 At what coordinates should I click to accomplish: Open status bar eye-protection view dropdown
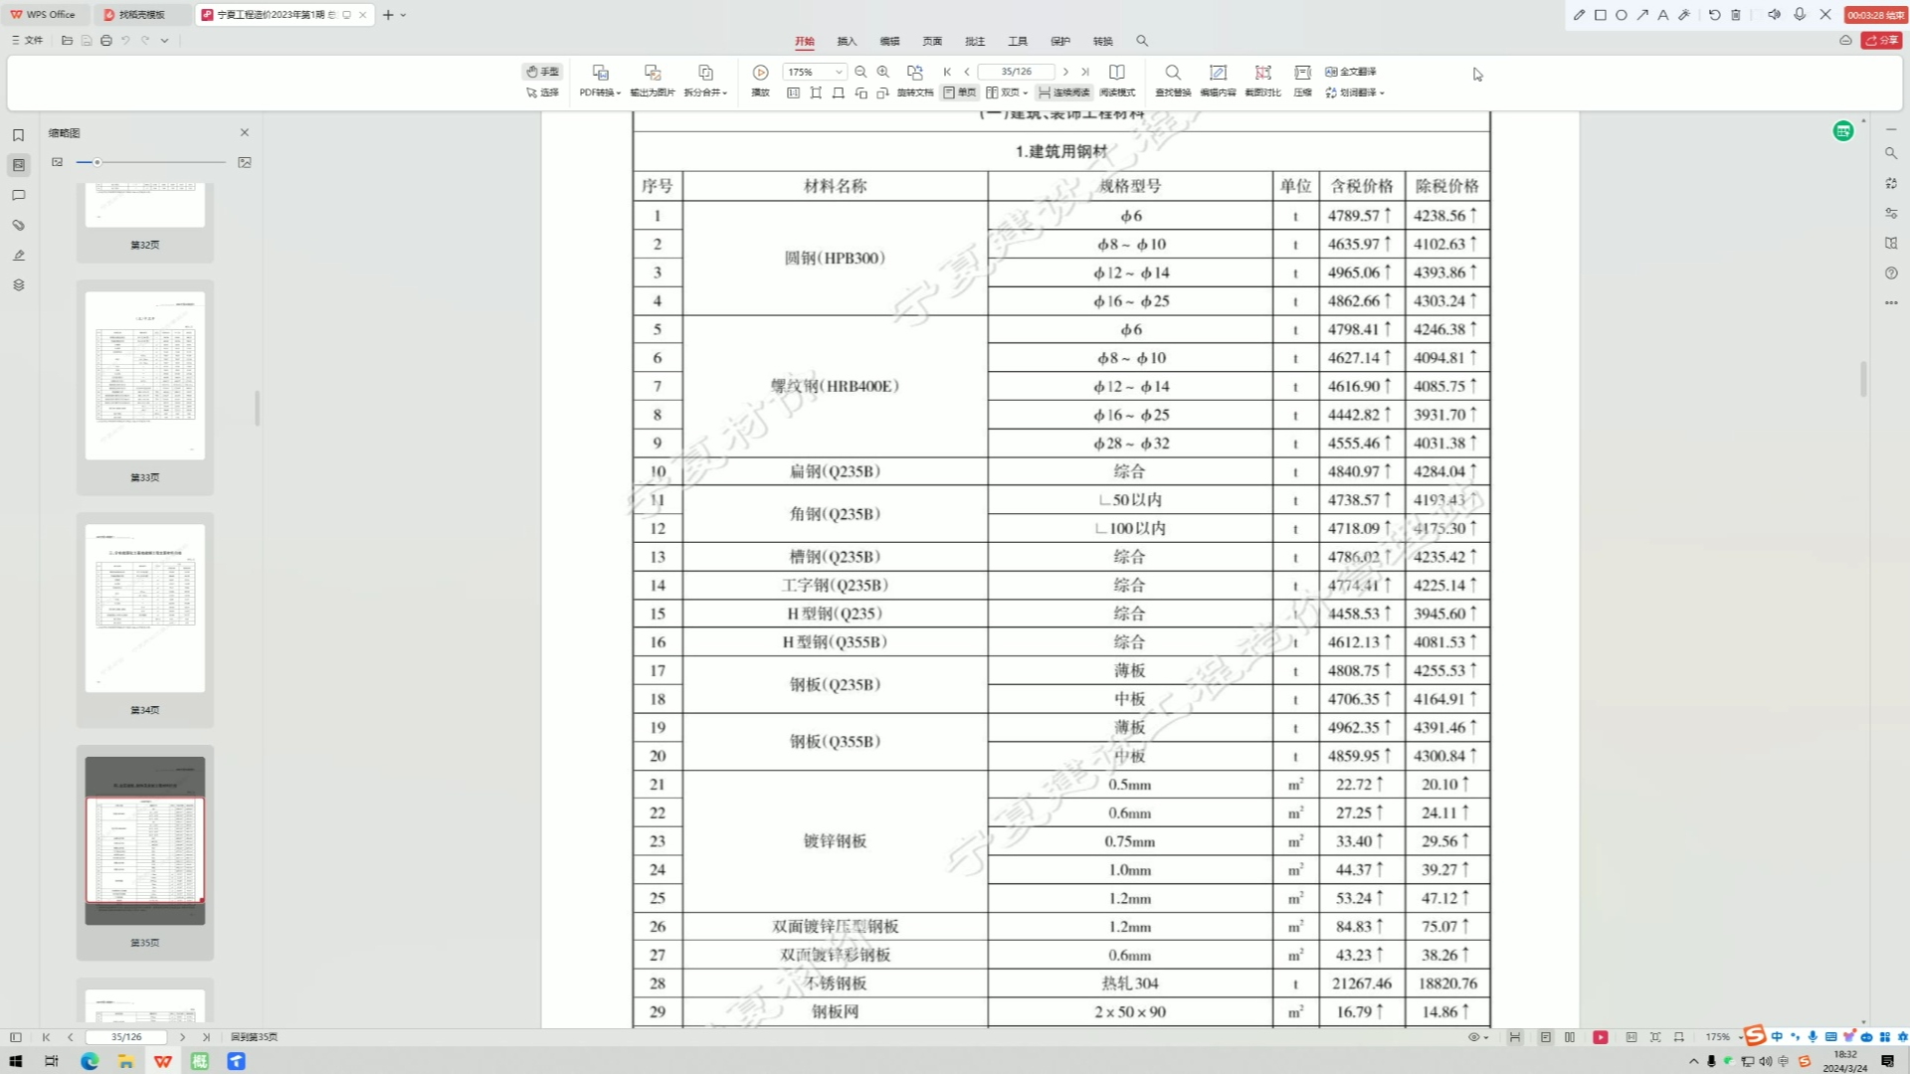click(x=1478, y=1037)
